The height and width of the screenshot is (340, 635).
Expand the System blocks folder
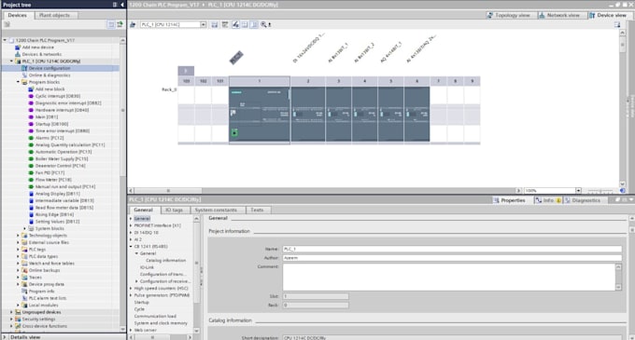coord(24,228)
